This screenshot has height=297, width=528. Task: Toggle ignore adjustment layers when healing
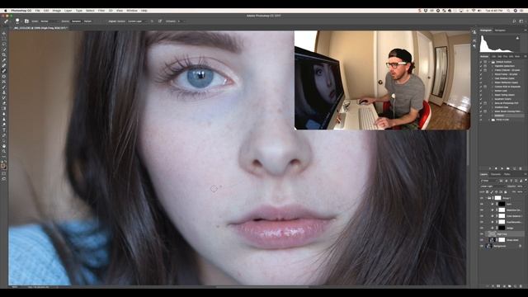pos(152,21)
